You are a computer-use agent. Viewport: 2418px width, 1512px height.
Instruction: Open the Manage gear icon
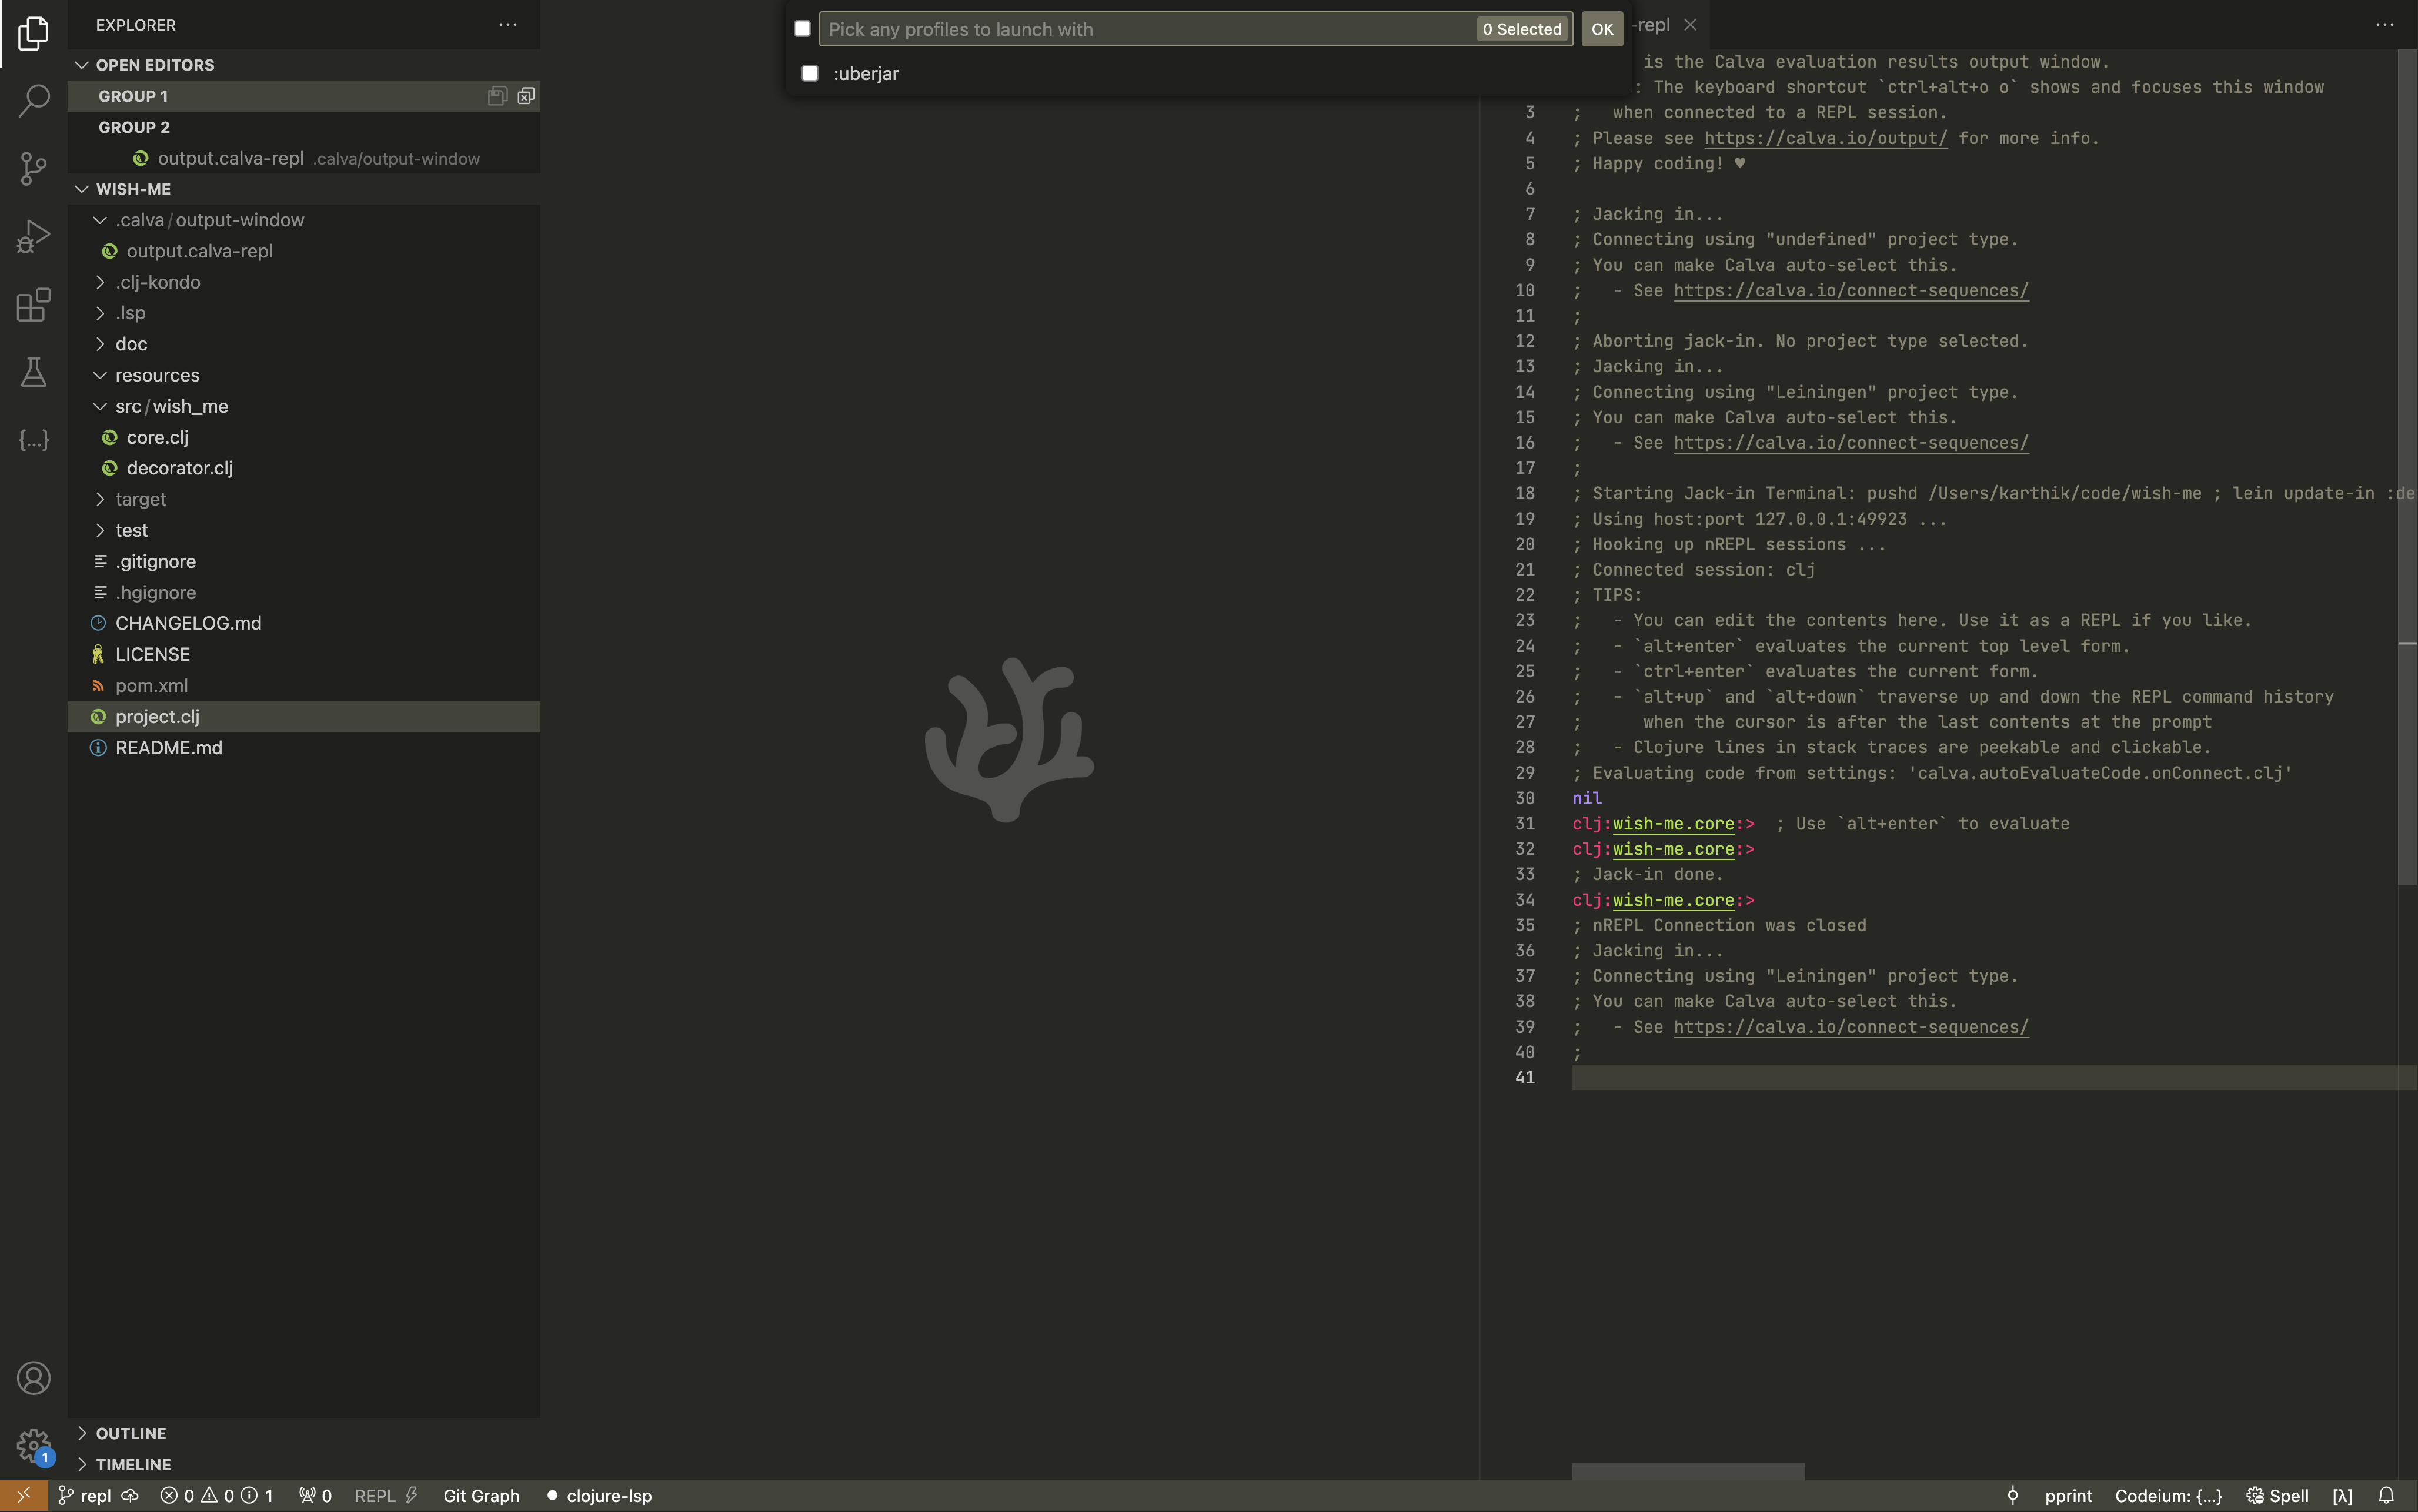[33, 1445]
